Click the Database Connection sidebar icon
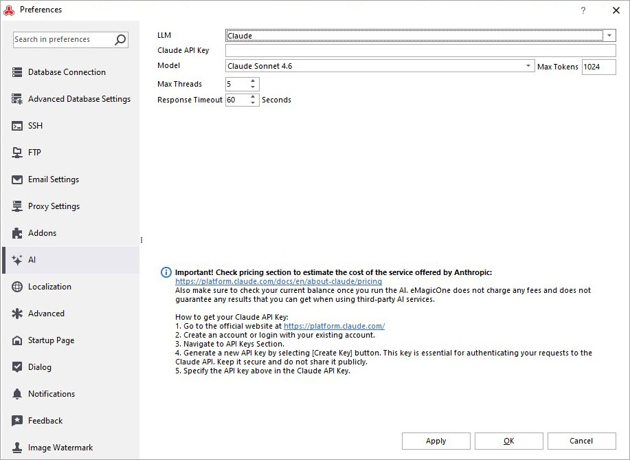This screenshot has width=630, height=460. (17, 72)
